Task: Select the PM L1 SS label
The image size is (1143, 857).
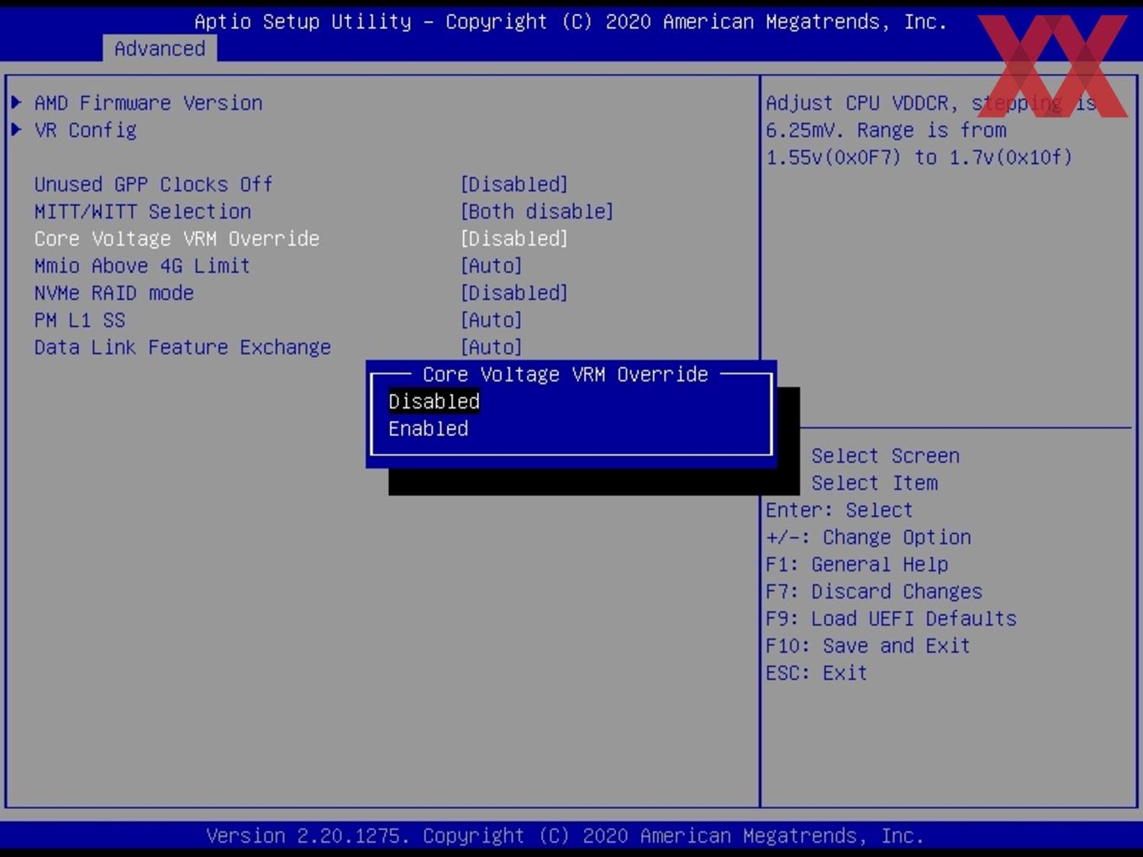Action: pos(79,320)
